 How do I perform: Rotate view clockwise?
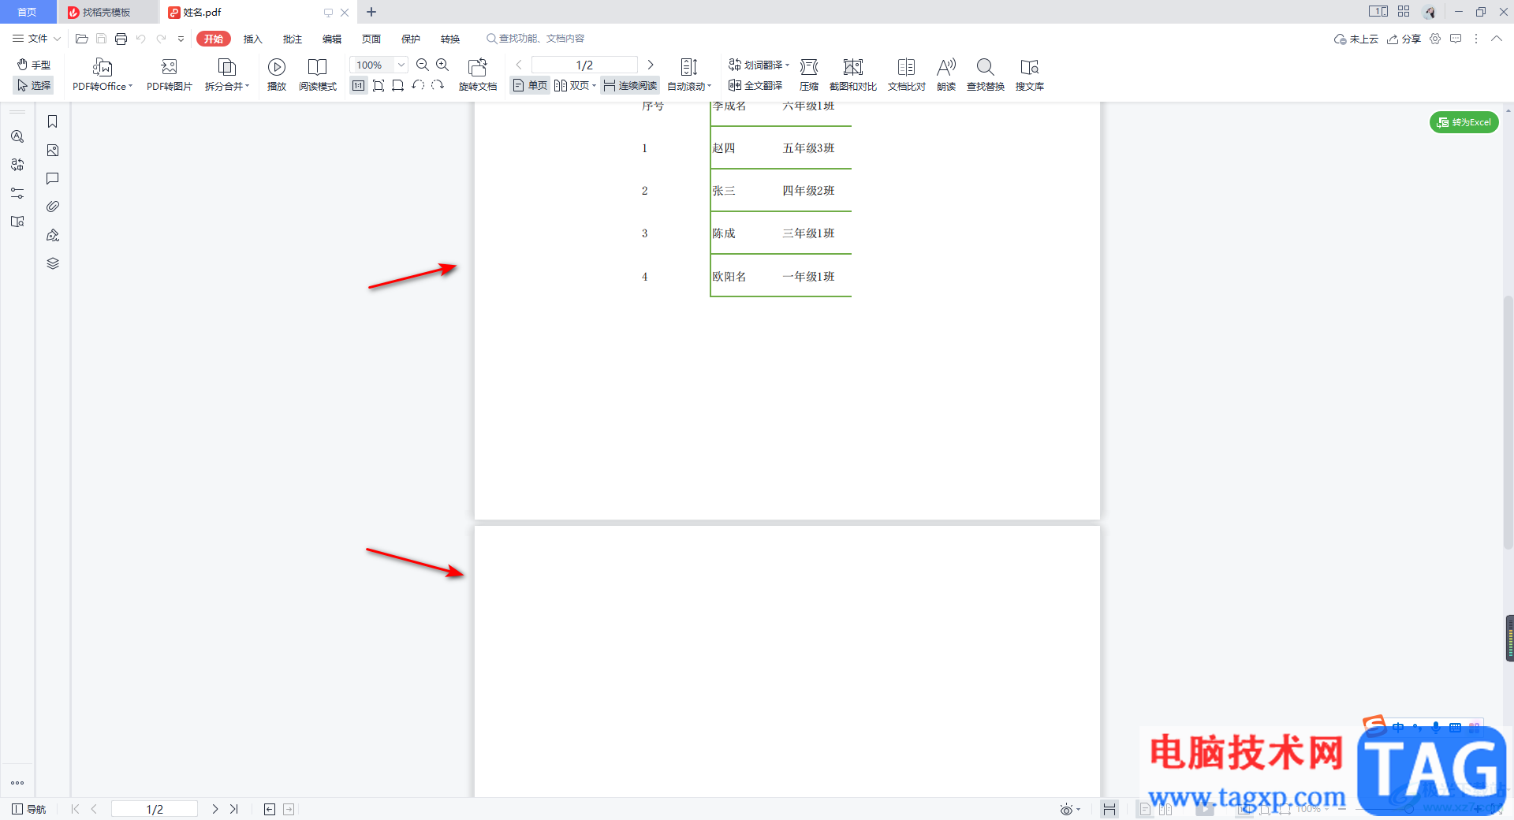pos(437,85)
